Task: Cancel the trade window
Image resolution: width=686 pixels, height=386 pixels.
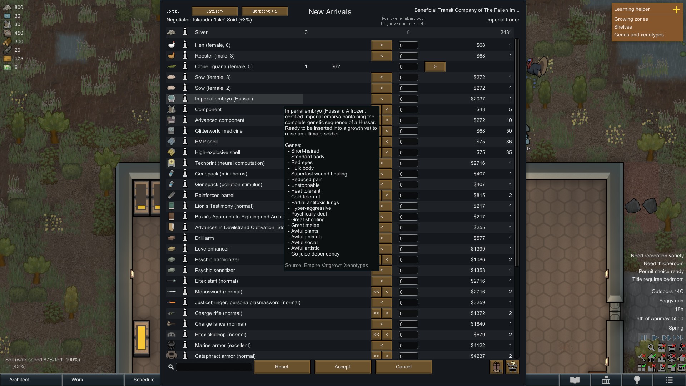Action: tap(404, 367)
